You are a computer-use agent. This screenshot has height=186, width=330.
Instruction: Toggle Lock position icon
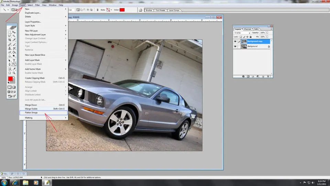click(247, 37)
